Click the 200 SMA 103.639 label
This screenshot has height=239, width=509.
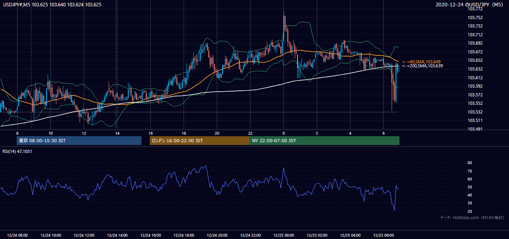click(422, 66)
